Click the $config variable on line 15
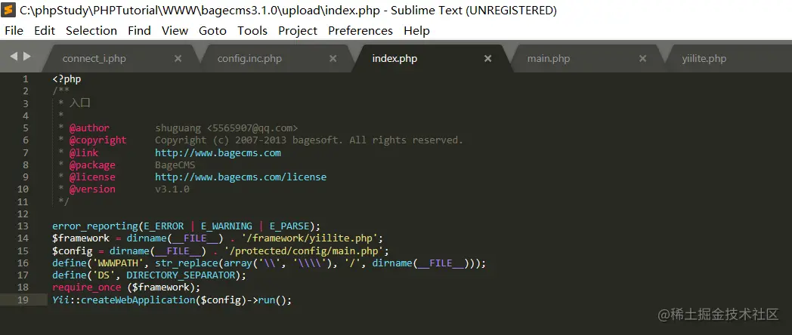The height and width of the screenshot is (335, 792). coord(73,250)
